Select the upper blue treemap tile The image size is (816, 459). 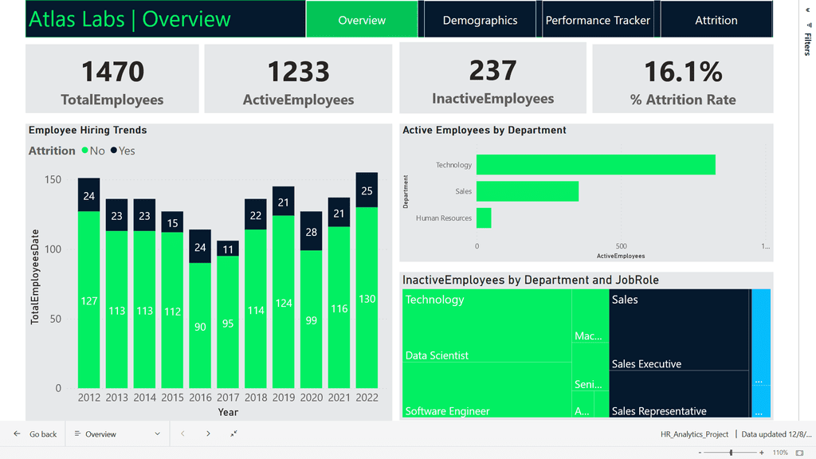(761, 337)
